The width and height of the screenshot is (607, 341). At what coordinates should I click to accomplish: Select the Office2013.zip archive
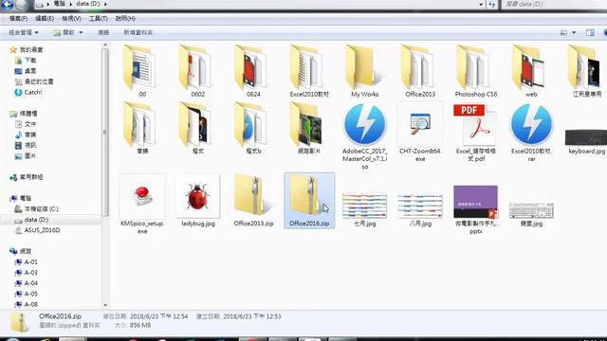pyautogui.click(x=253, y=200)
